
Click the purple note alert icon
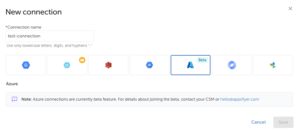tap(15, 99)
